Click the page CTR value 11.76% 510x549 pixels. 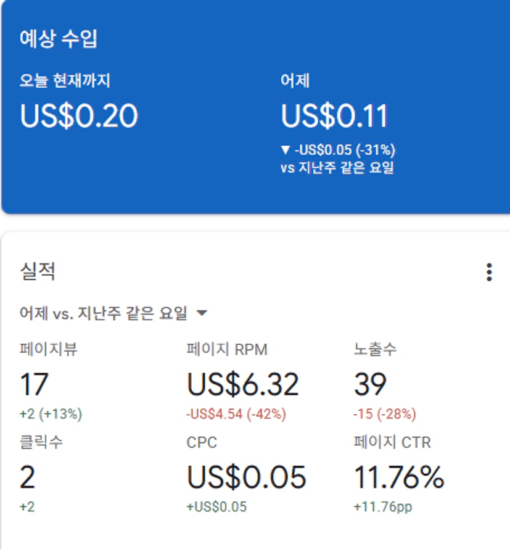click(x=399, y=477)
